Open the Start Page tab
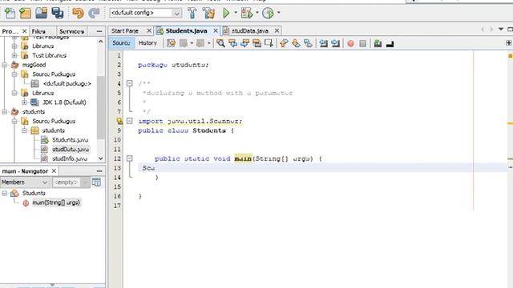The width and height of the screenshot is (513, 288). [x=125, y=30]
